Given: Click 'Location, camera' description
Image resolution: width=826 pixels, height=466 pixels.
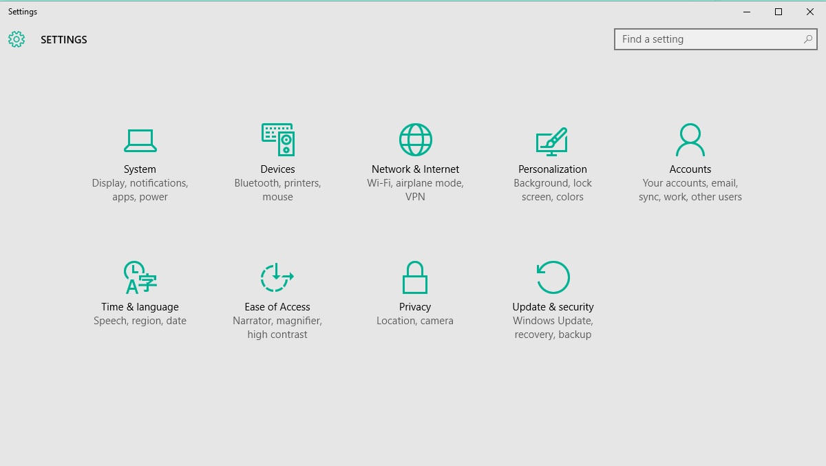Looking at the screenshot, I should point(415,321).
